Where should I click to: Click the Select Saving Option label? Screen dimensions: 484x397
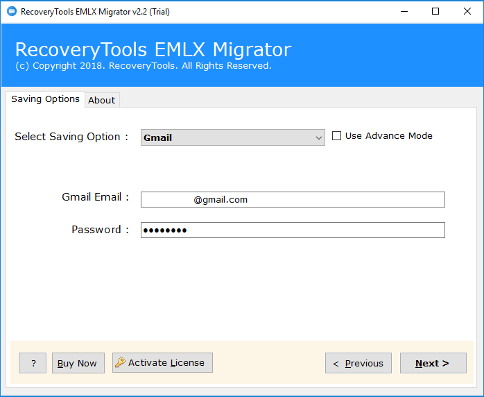(x=71, y=137)
